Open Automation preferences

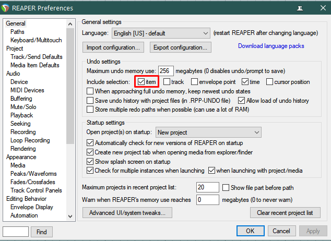click(x=24, y=215)
